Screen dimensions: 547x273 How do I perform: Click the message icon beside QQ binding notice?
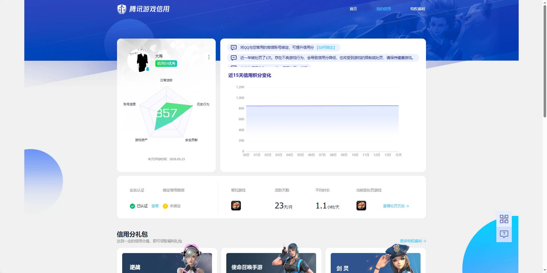(234, 47)
